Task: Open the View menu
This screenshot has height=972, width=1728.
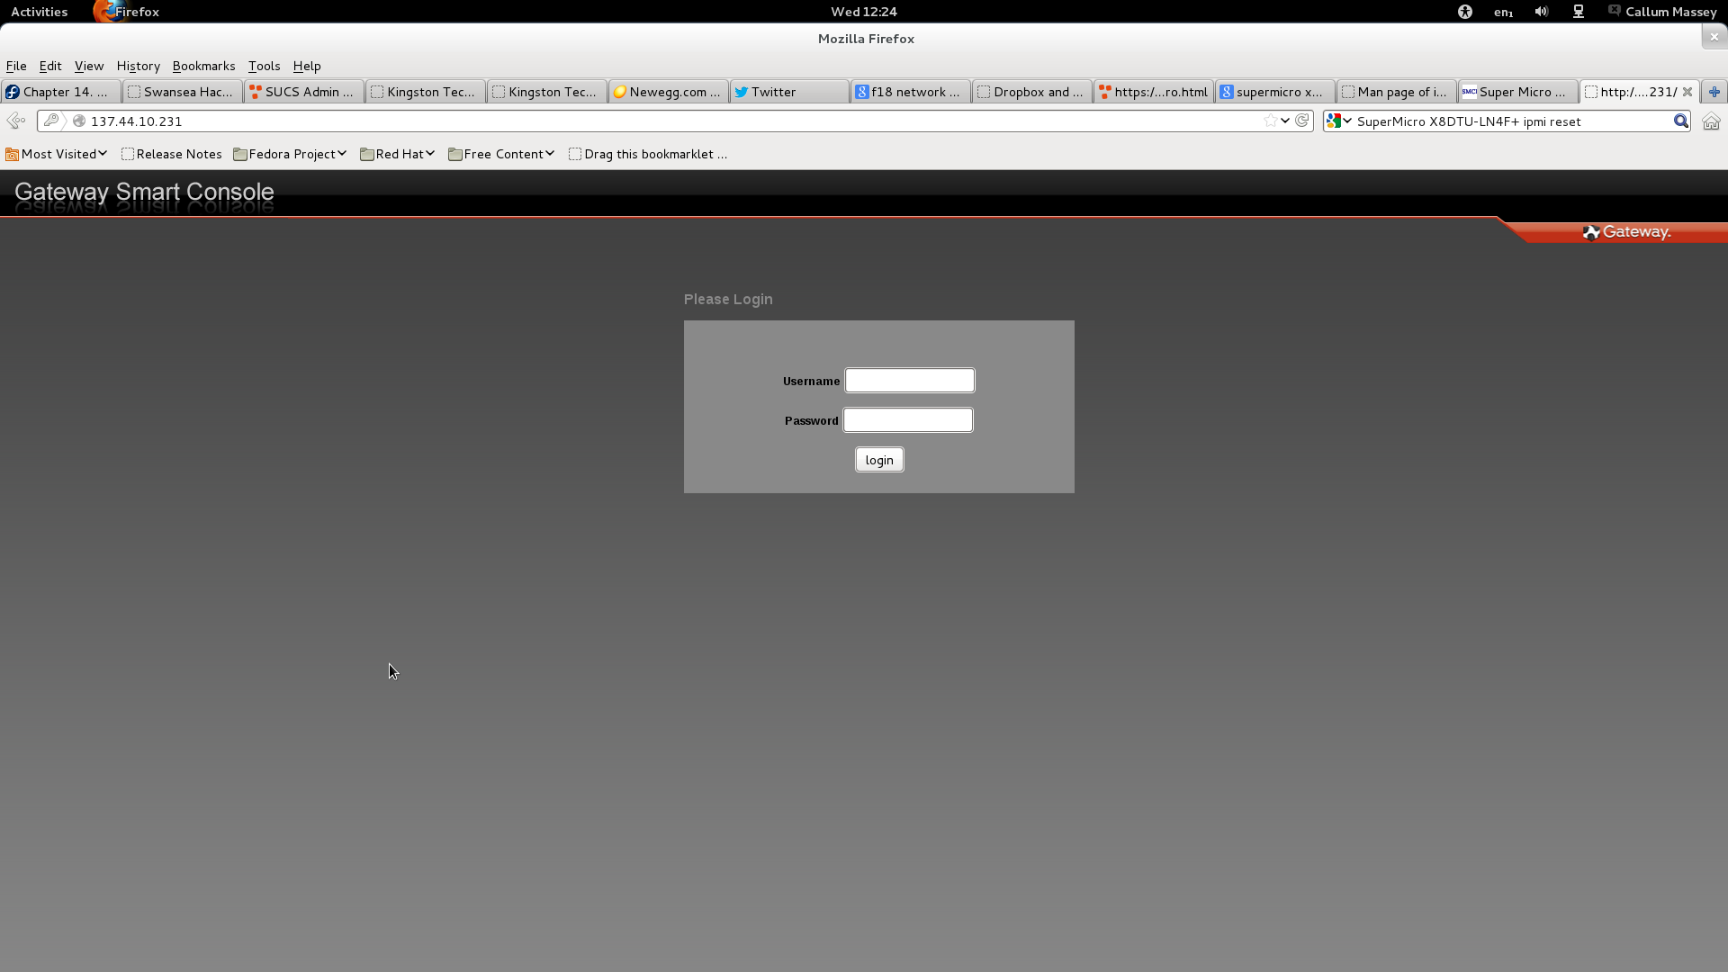Action: (x=89, y=66)
